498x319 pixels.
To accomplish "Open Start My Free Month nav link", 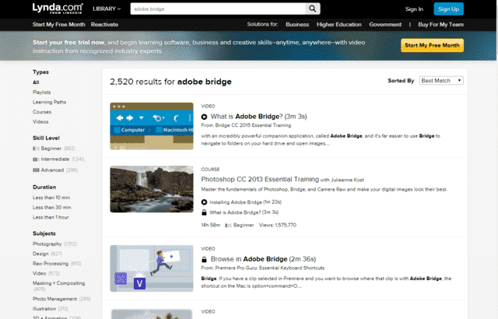I will click(x=59, y=24).
